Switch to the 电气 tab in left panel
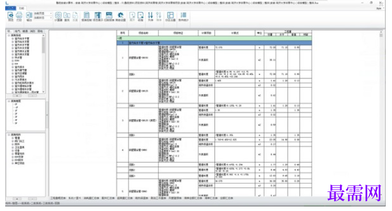This screenshot has width=392, height=211. coord(17,31)
